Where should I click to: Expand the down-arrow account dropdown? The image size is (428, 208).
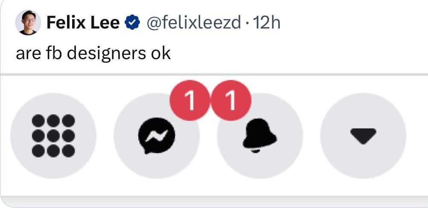(363, 136)
